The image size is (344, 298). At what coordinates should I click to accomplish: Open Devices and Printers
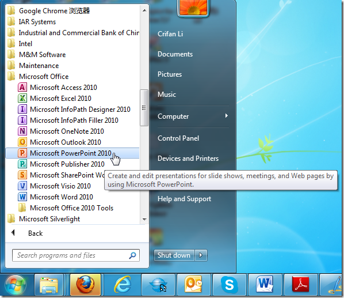click(x=188, y=159)
